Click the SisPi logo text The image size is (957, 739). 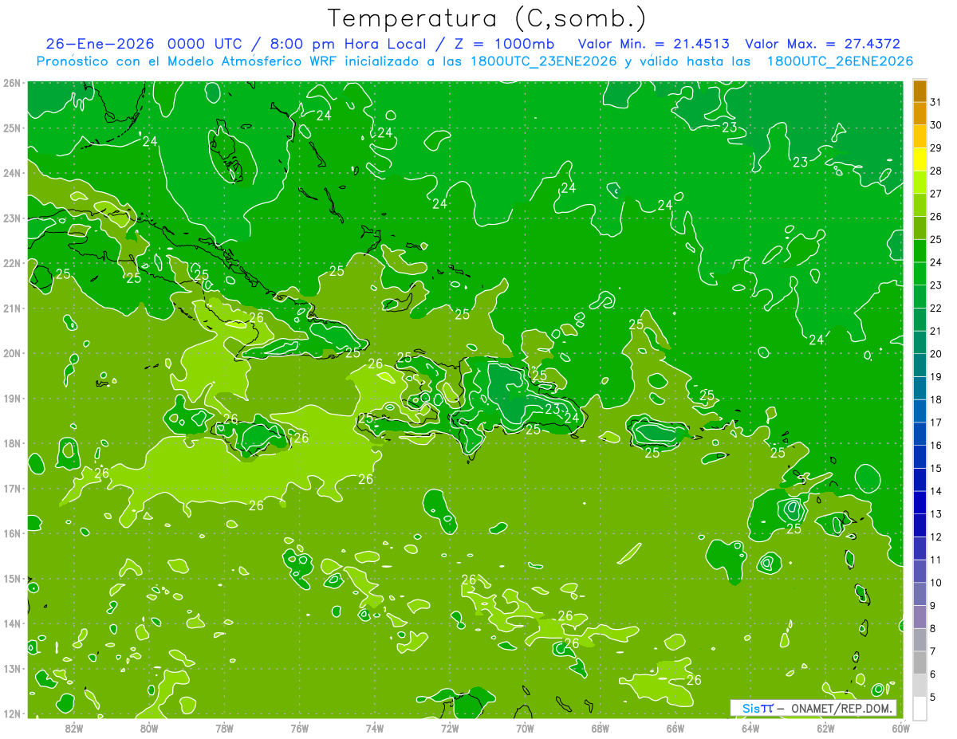point(758,708)
